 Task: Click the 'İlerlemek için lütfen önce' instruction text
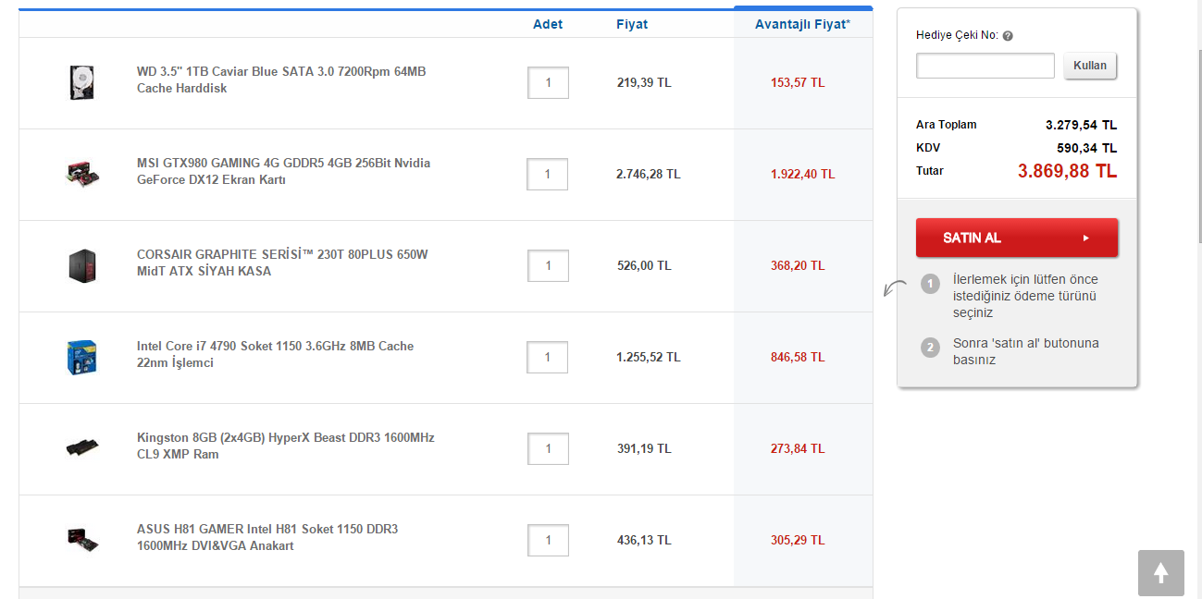[1026, 296]
